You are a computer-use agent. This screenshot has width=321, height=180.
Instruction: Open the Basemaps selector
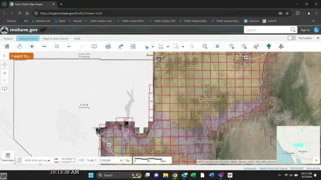(8, 157)
